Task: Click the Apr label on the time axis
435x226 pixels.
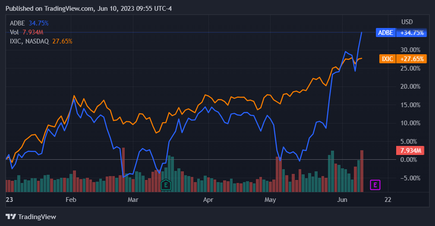Action: (208, 200)
